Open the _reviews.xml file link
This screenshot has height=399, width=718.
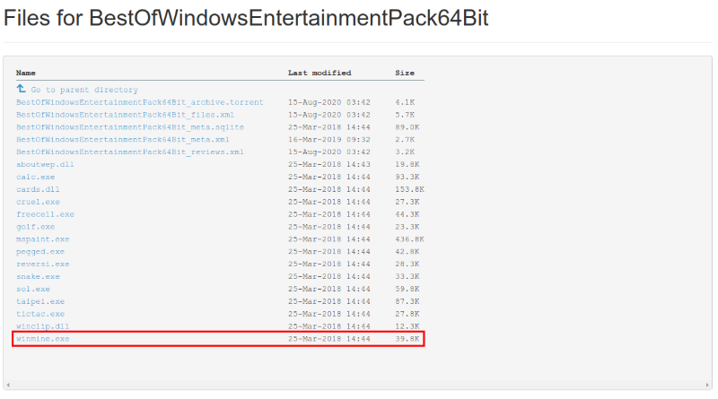tap(129, 152)
